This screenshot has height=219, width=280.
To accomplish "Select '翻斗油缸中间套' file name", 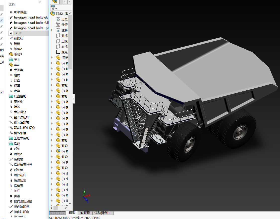I will pos(25,128).
